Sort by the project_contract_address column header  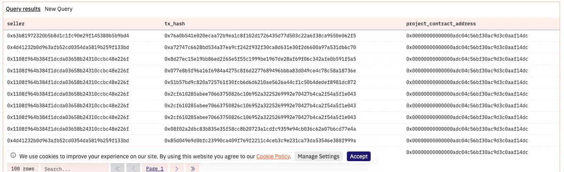point(441,23)
